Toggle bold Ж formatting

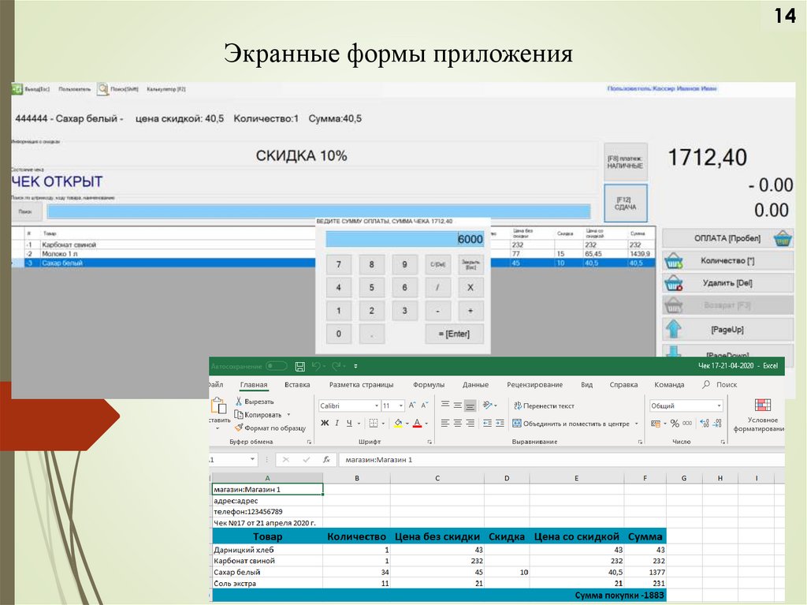(x=325, y=423)
